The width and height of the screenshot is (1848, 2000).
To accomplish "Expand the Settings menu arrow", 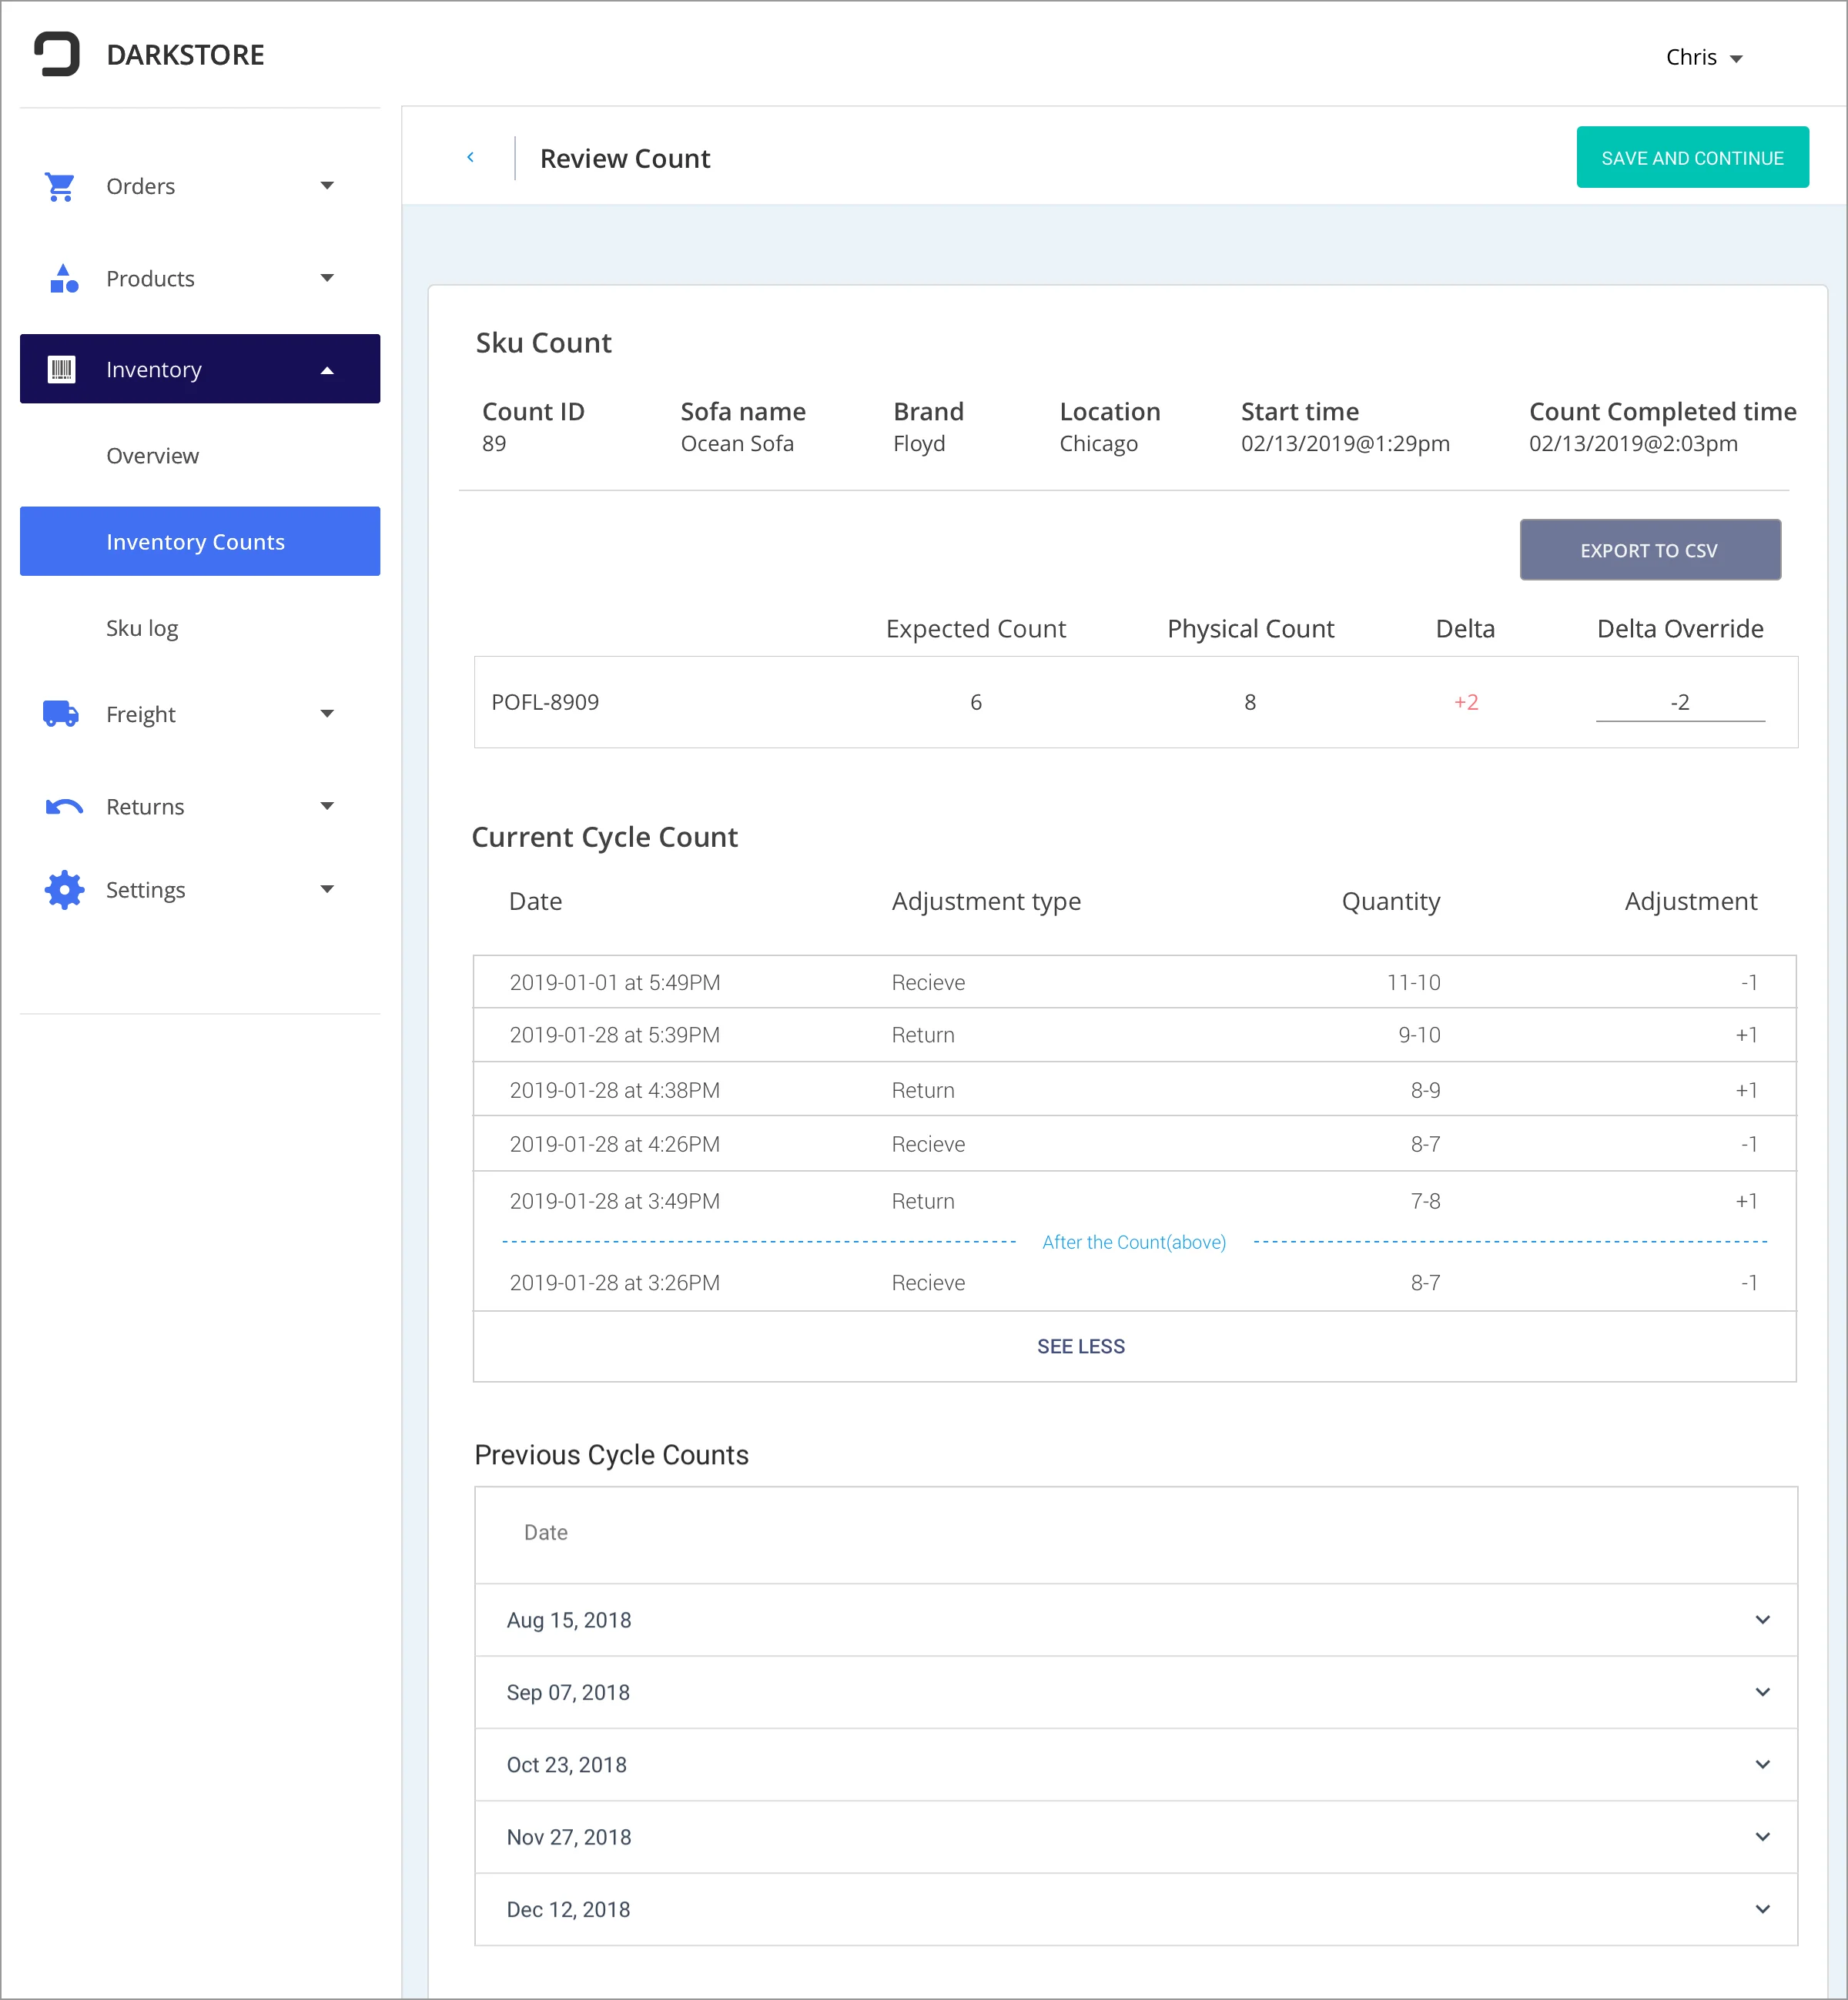I will [327, 888].
